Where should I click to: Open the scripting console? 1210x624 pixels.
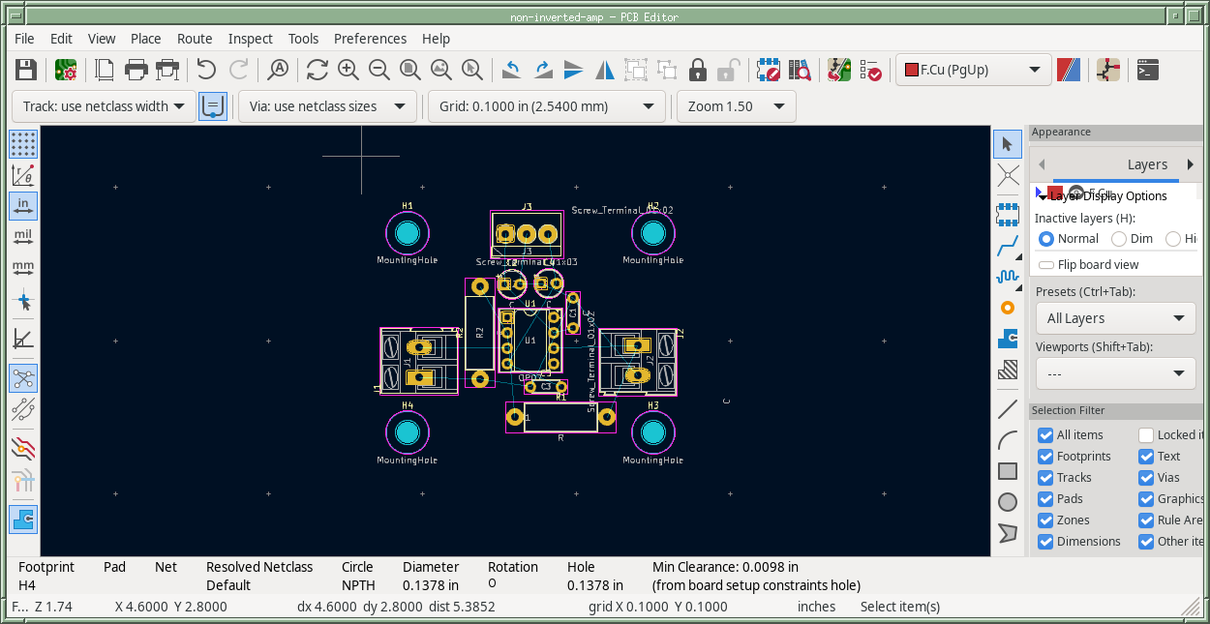[x=1147, y=70]
